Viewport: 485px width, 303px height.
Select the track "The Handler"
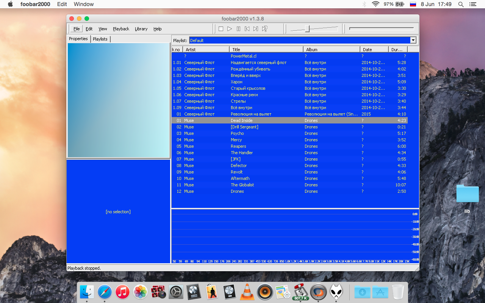tap(290, 153)
